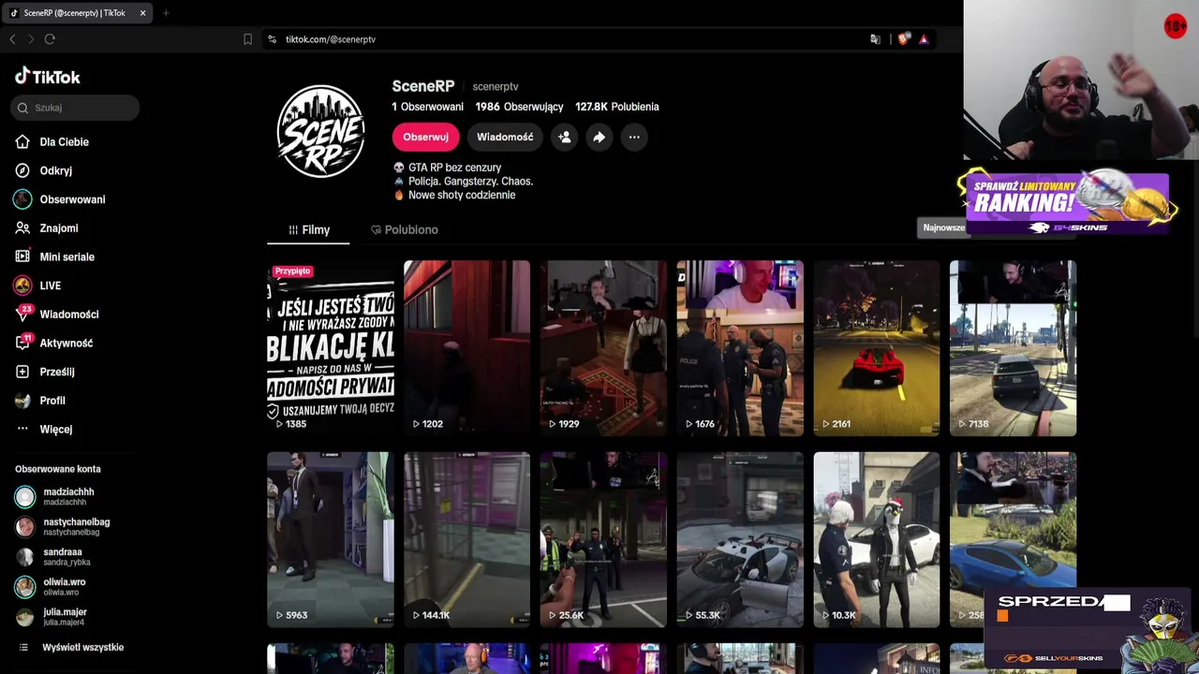
Task: Go back with the browser back arrow
Action: pos(12,39)
